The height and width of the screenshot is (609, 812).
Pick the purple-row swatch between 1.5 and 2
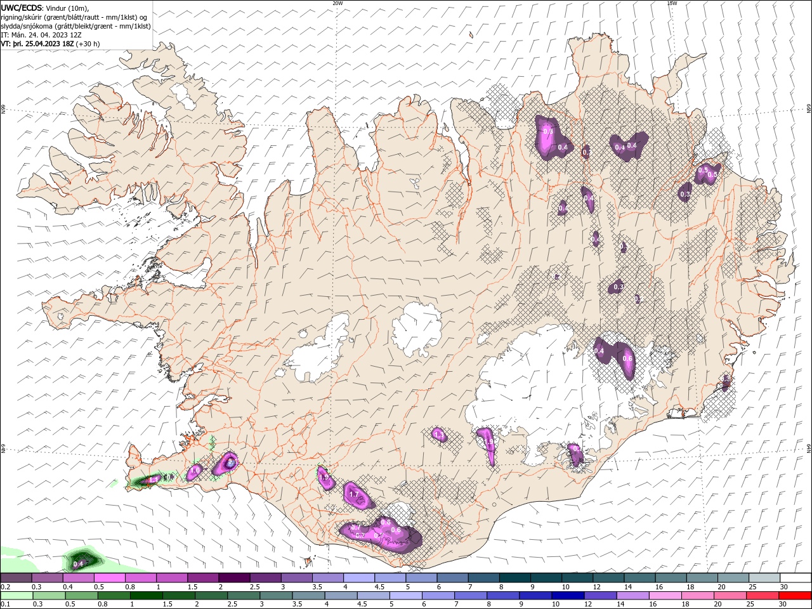pos(202,578)
